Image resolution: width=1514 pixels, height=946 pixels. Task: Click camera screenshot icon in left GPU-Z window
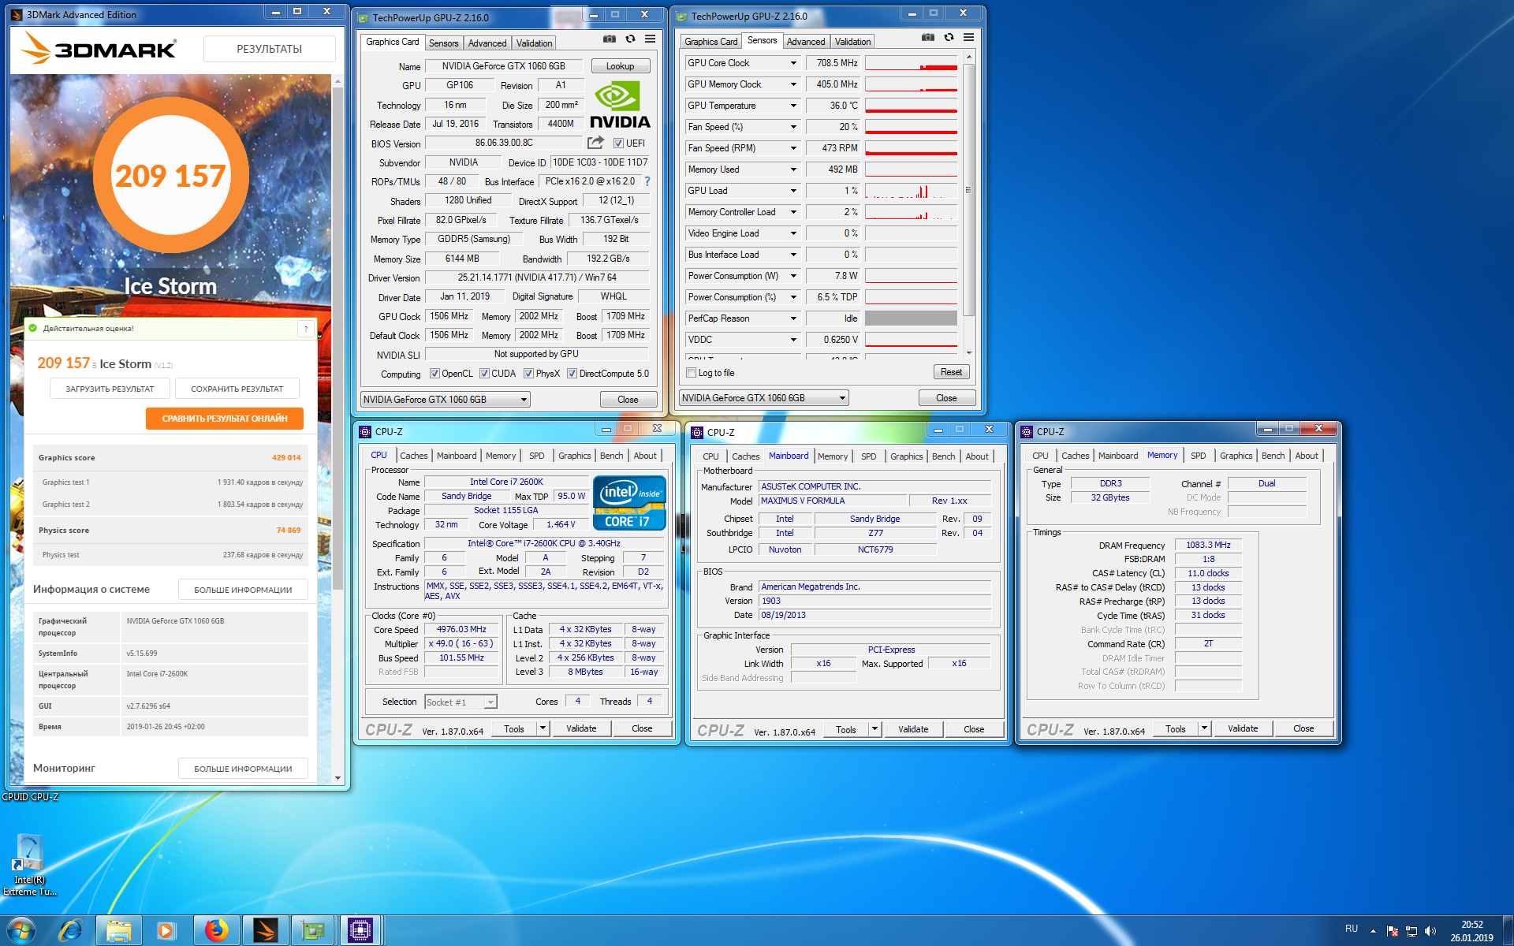tap(610, 39)
